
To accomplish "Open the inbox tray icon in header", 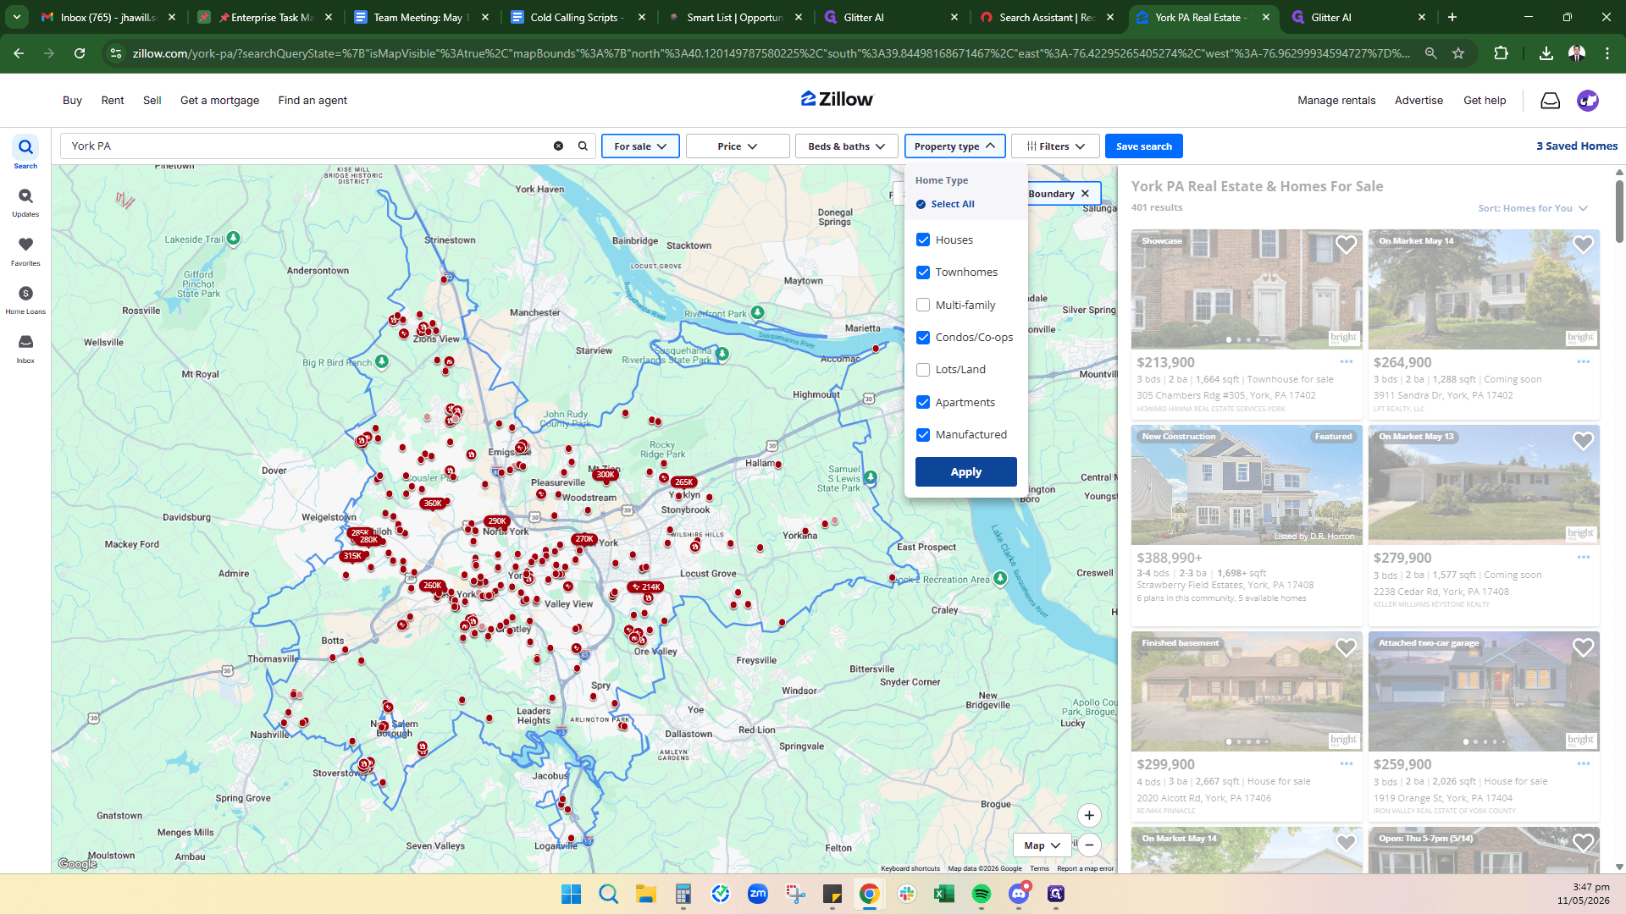I will (1550, 101).
